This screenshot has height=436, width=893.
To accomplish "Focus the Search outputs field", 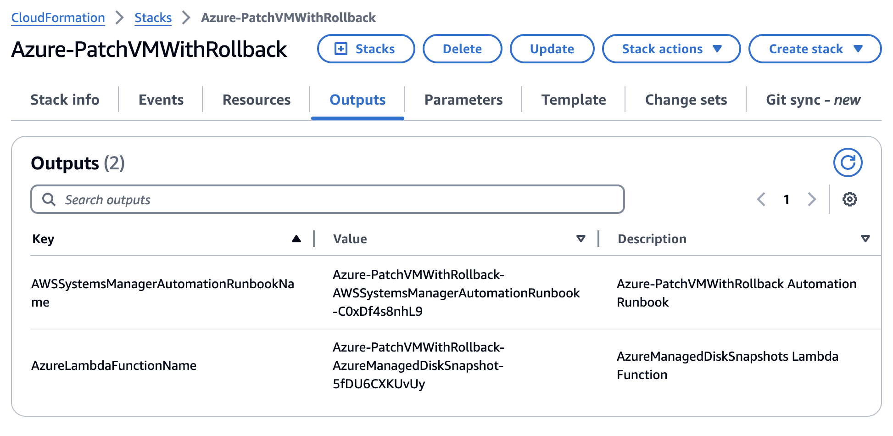I will (x=327, y=199).
